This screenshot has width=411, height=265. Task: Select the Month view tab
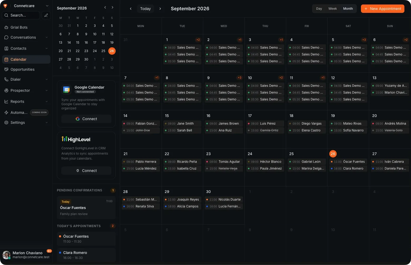[x=348, y=9]
